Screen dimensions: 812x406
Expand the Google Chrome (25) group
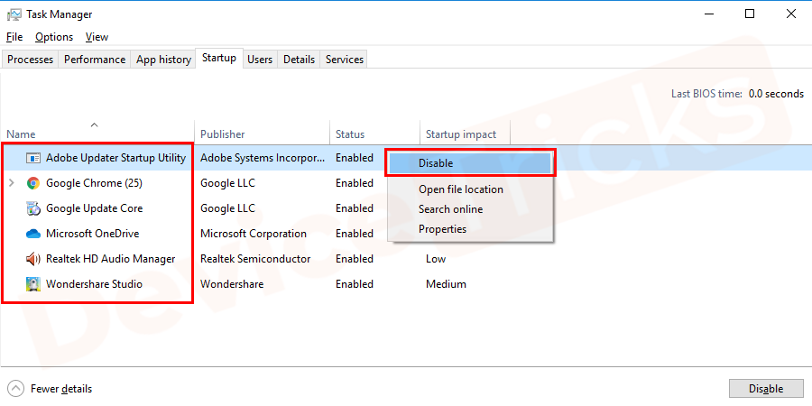point(12,183)
